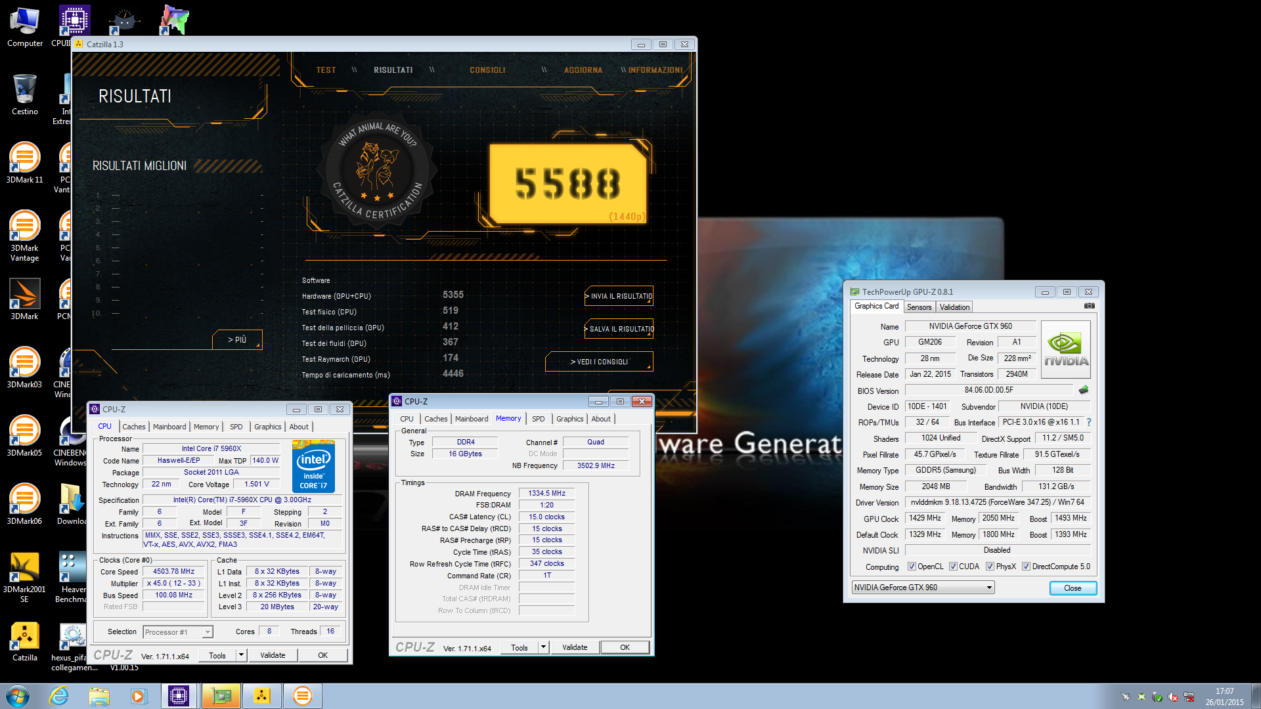
Task: Toggle the OpenCL checkbox in GPU-Z
Action: pyautogui.click(x=912, y=567)
